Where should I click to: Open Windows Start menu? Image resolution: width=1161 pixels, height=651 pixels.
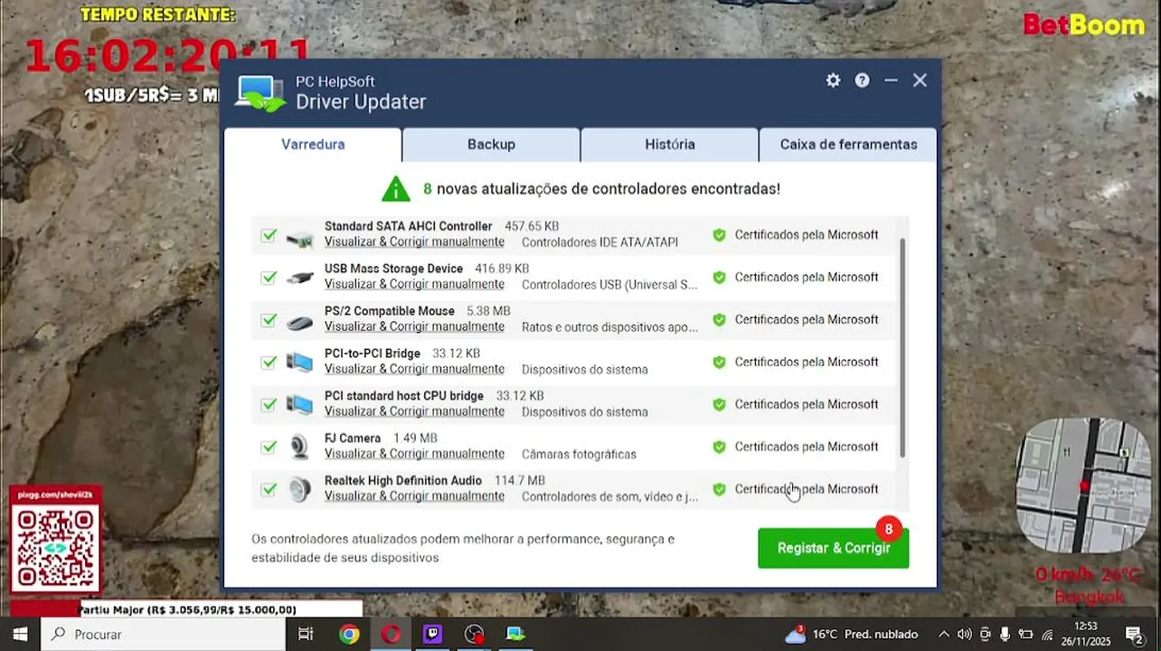point(20,634)
